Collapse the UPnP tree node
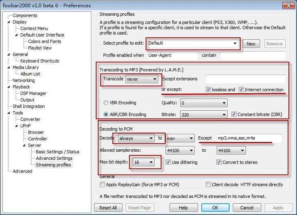 [17, 126]
